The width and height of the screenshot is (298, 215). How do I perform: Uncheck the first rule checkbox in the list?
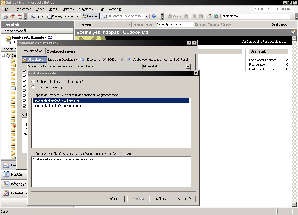(x=24, y=71)
